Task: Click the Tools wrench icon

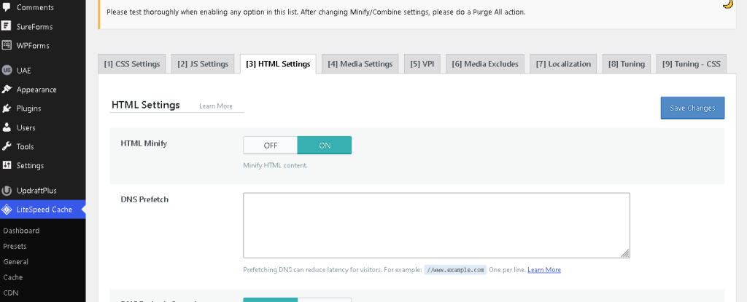Action: (7, 146)
